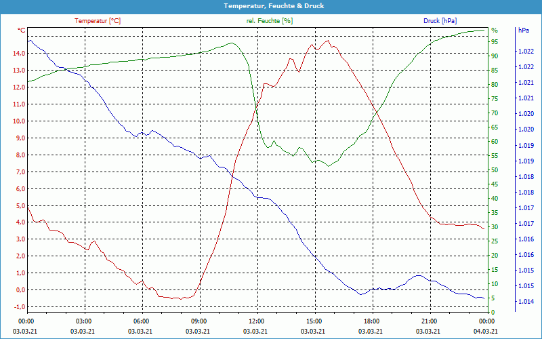Select the Temperatur [°C] legend label
The image size is (542, 339).
pyautogui.click(x=98, y=21)
